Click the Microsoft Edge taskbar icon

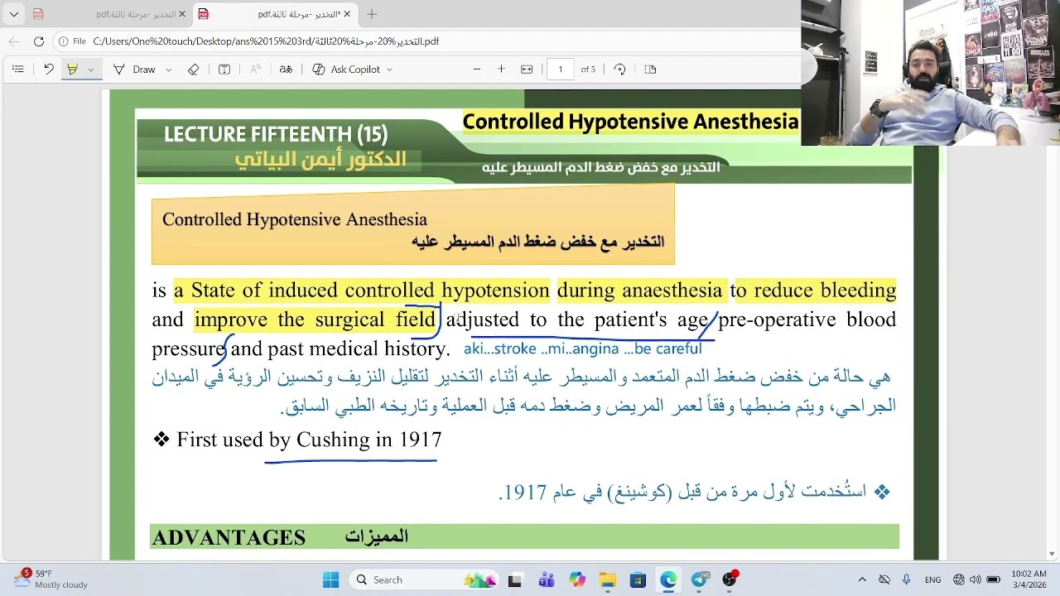668,580
